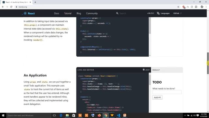Toggle the JSX? checkbox in live editor
Screen dimensions: 209x118
pos(144,70)
